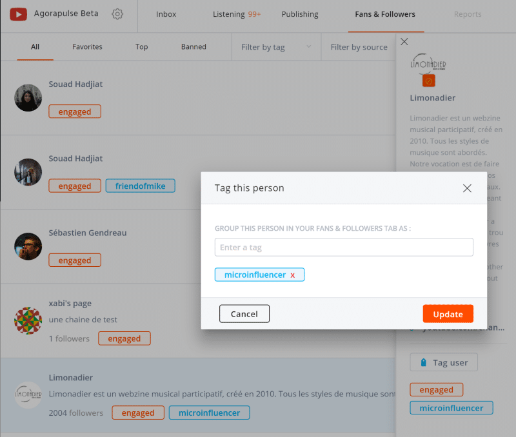Remove the microinfluencer tag with x

293,275
